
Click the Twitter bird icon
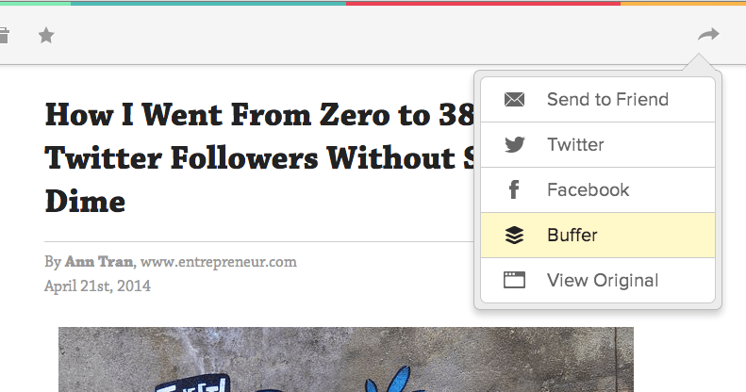click(514, 144)
